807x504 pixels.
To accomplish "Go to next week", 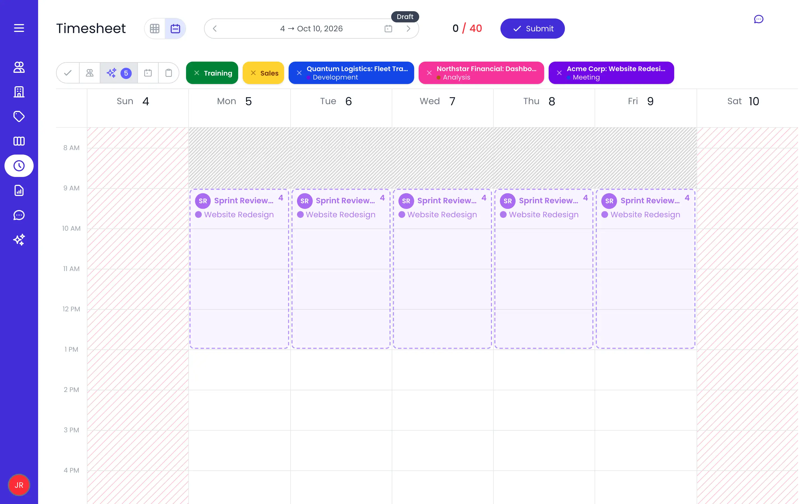I will coord(409,29).
